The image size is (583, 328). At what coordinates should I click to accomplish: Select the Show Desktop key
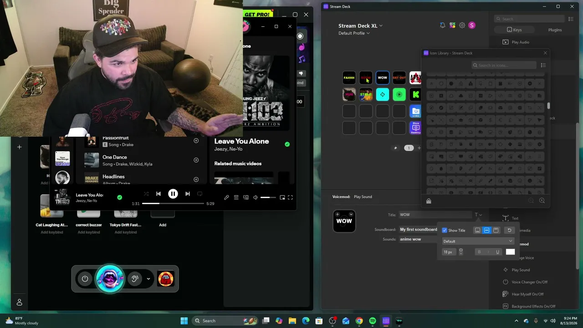tap(415, 128)
